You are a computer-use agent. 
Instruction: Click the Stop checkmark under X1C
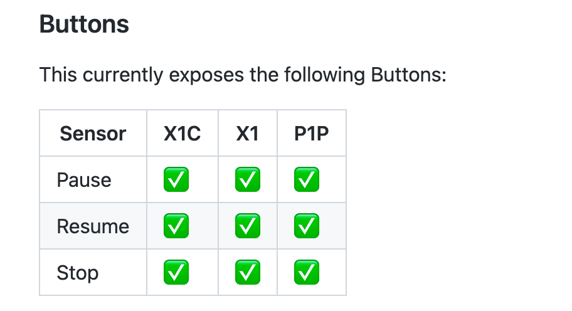176,272
